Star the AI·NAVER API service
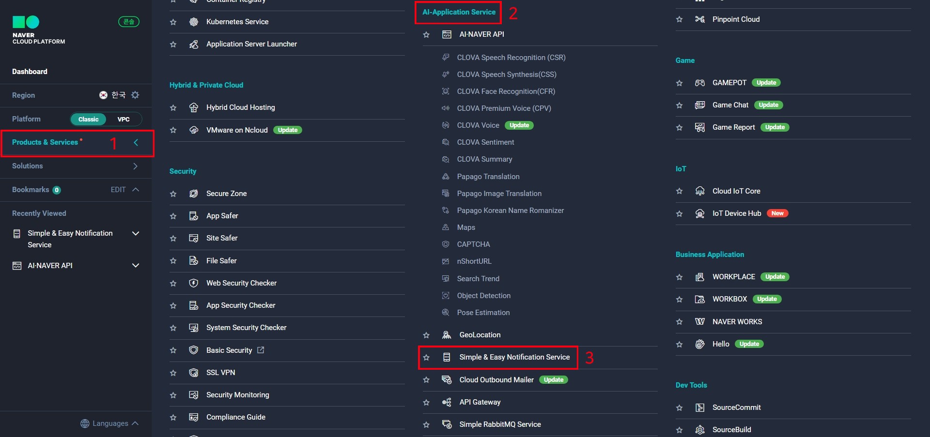 tap(426, 35)
